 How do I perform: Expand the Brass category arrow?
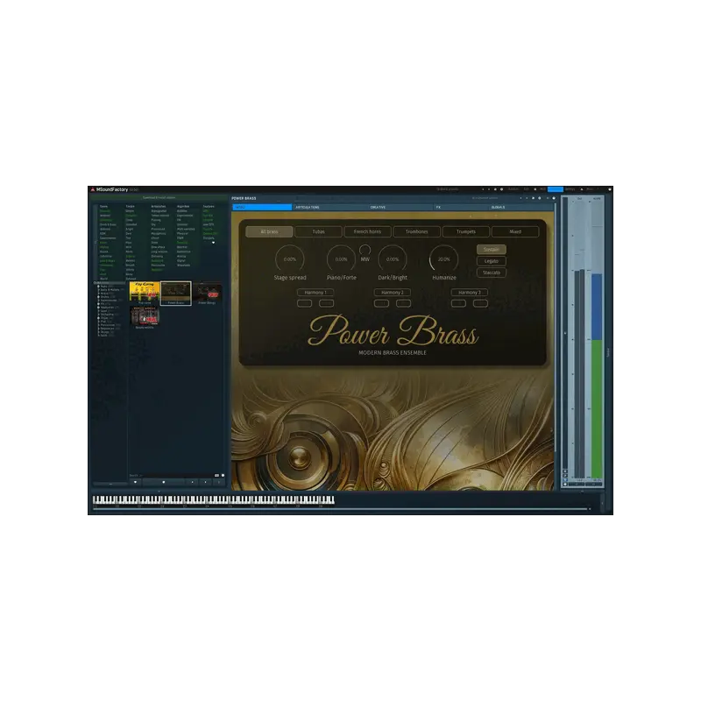[98, 294]
